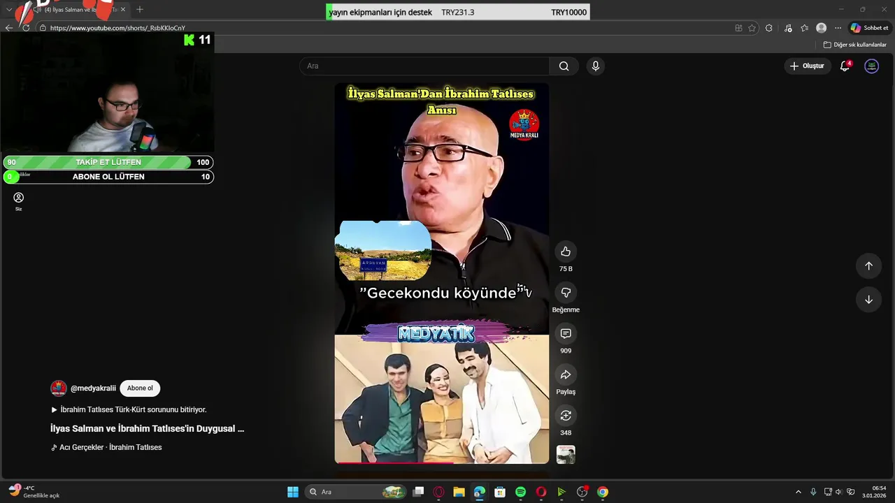Focus the YouTube Ara search field
Screen dimensions: 895x503
click(x=424, y=66)
